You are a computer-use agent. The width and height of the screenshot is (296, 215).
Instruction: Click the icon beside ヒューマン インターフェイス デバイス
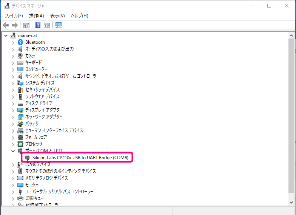coord(20,131)
